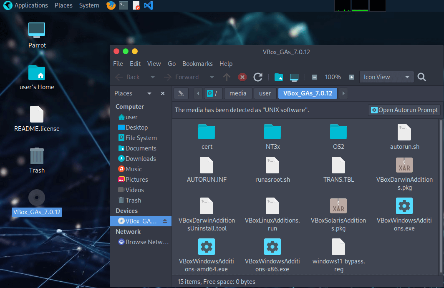Click the Home folder toolbar icon
This screenshot has width=444, height=288.
coord(279,77)
